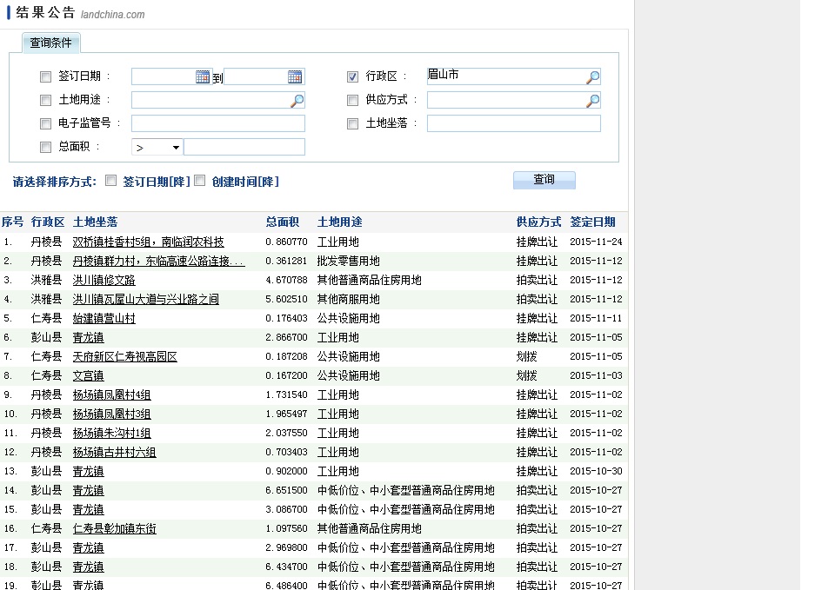This screenshot has width=835, height=590.
Task: Open the end date calendar picker
Action: coord(295,76)
